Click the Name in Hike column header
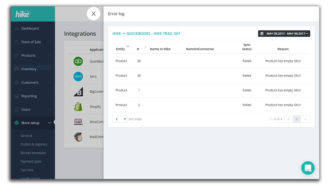Image resolution: width=330 pixels, height=185 pixels. pyautogui.click(x=160, y=49)
